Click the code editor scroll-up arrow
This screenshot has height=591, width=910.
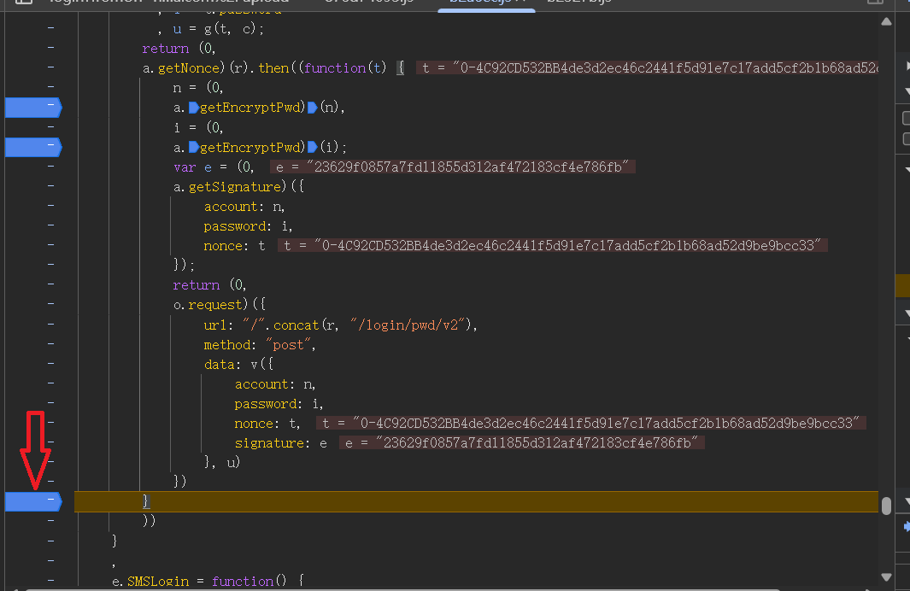coord(886,22)
